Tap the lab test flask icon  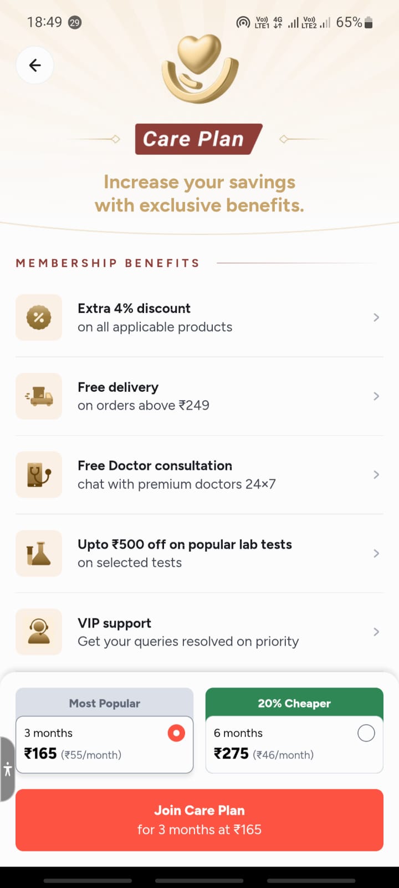pyautogui.click(x=39, y=553)
